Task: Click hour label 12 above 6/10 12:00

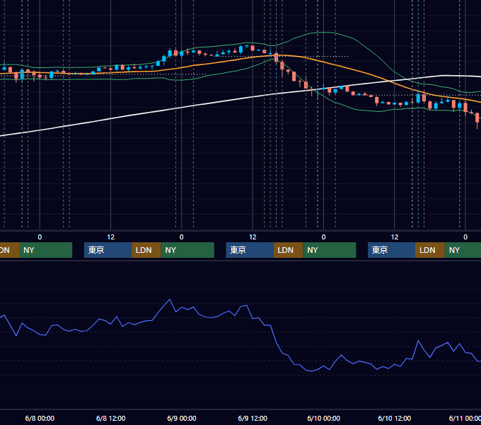Action: click(395, 237)
